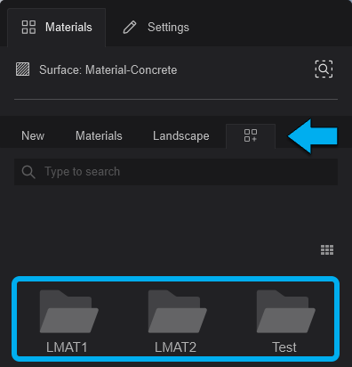Open the New category tab
This screenshot has height=367, width=352.
click(33, 136)
